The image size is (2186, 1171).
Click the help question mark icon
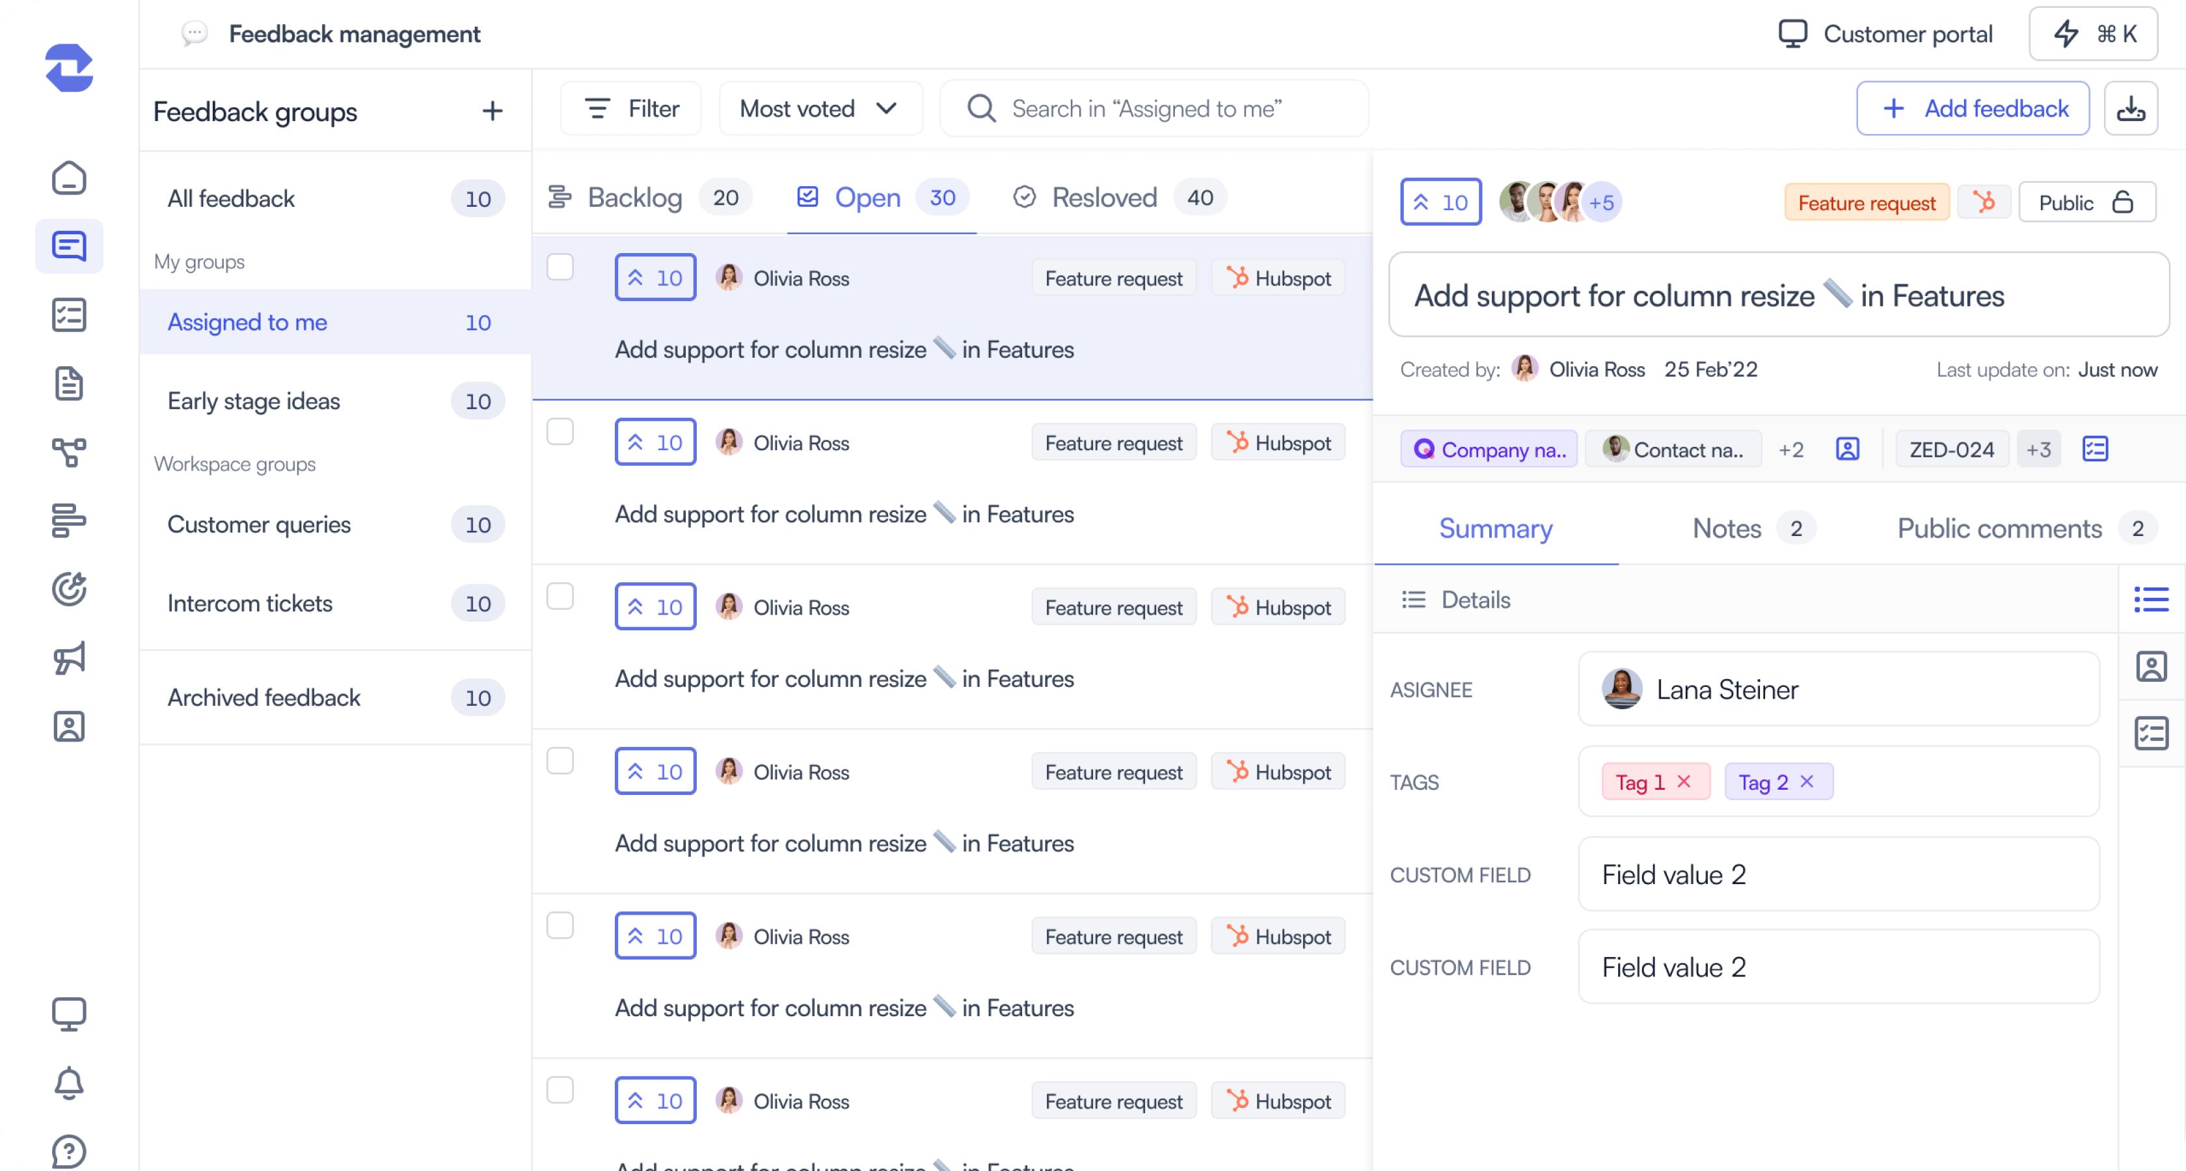[69, 1151]
